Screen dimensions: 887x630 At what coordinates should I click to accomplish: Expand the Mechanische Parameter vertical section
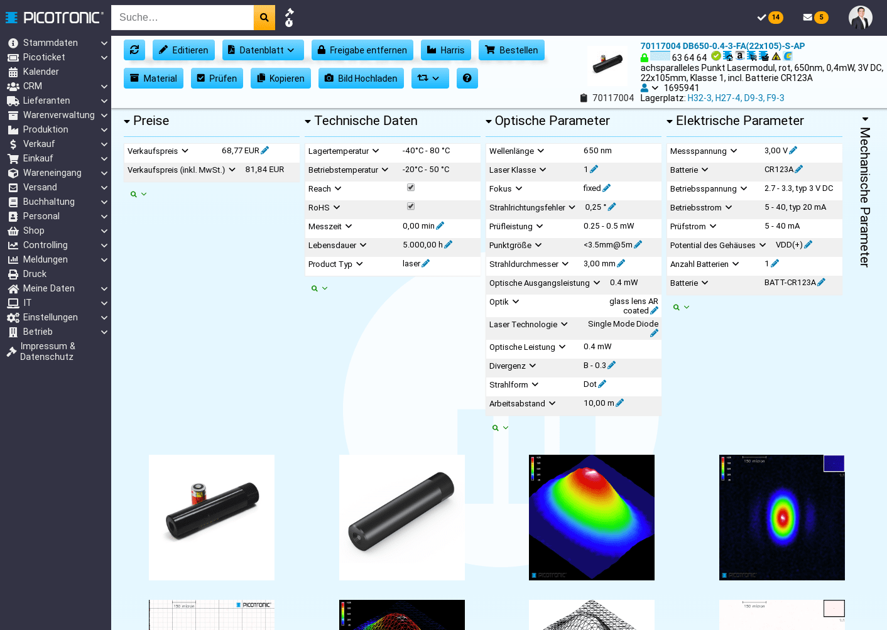coord(865,192)
